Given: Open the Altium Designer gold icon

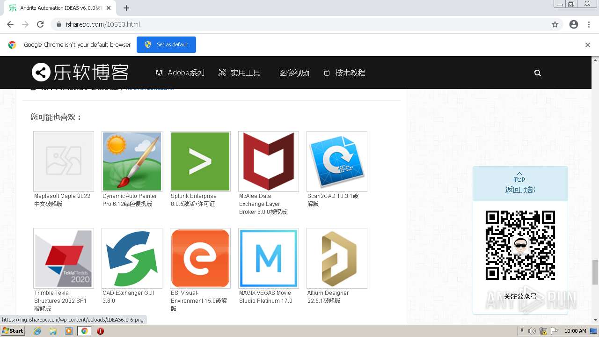Looking at the screenshot, I should [337, 258].
